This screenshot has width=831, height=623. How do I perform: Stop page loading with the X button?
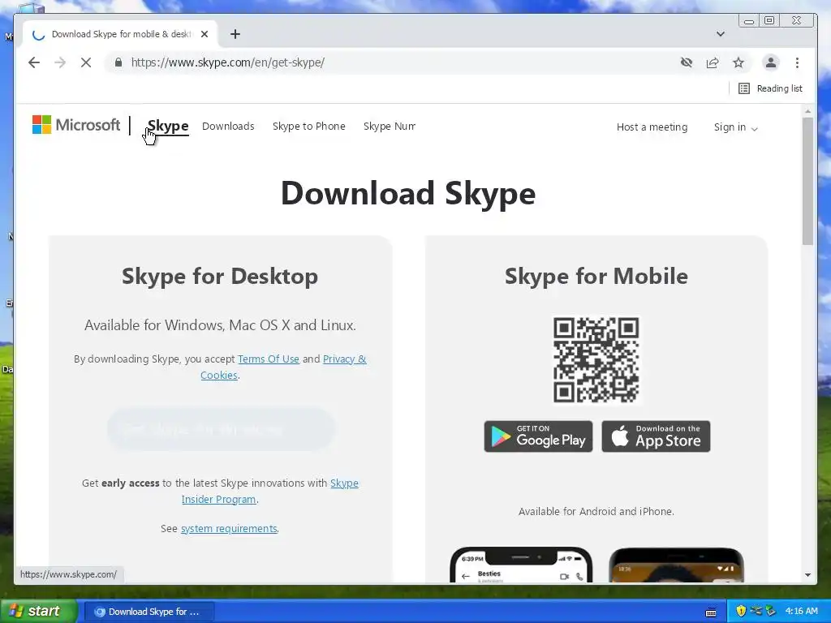click(x=86, y=62)
